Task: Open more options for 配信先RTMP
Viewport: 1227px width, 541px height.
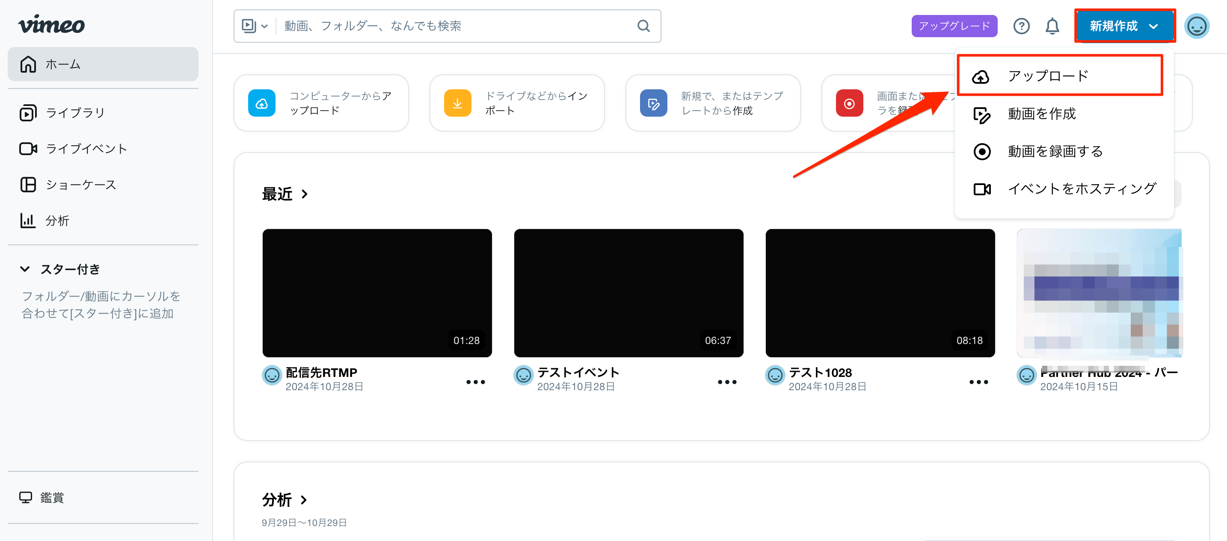Action: 475,382
